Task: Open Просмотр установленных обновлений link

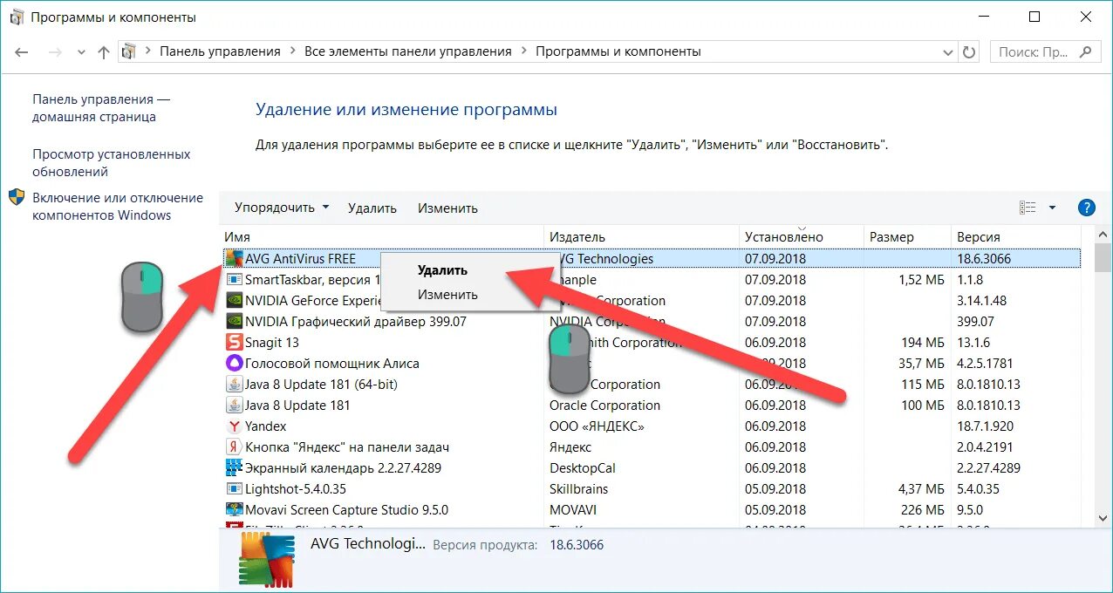Action: coord(112,163)
